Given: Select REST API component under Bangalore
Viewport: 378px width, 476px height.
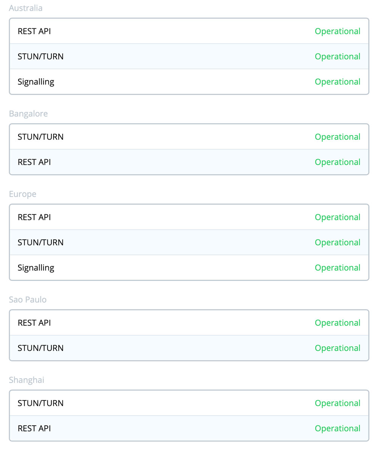Looking at the screenshot, I should coord(34,162).
